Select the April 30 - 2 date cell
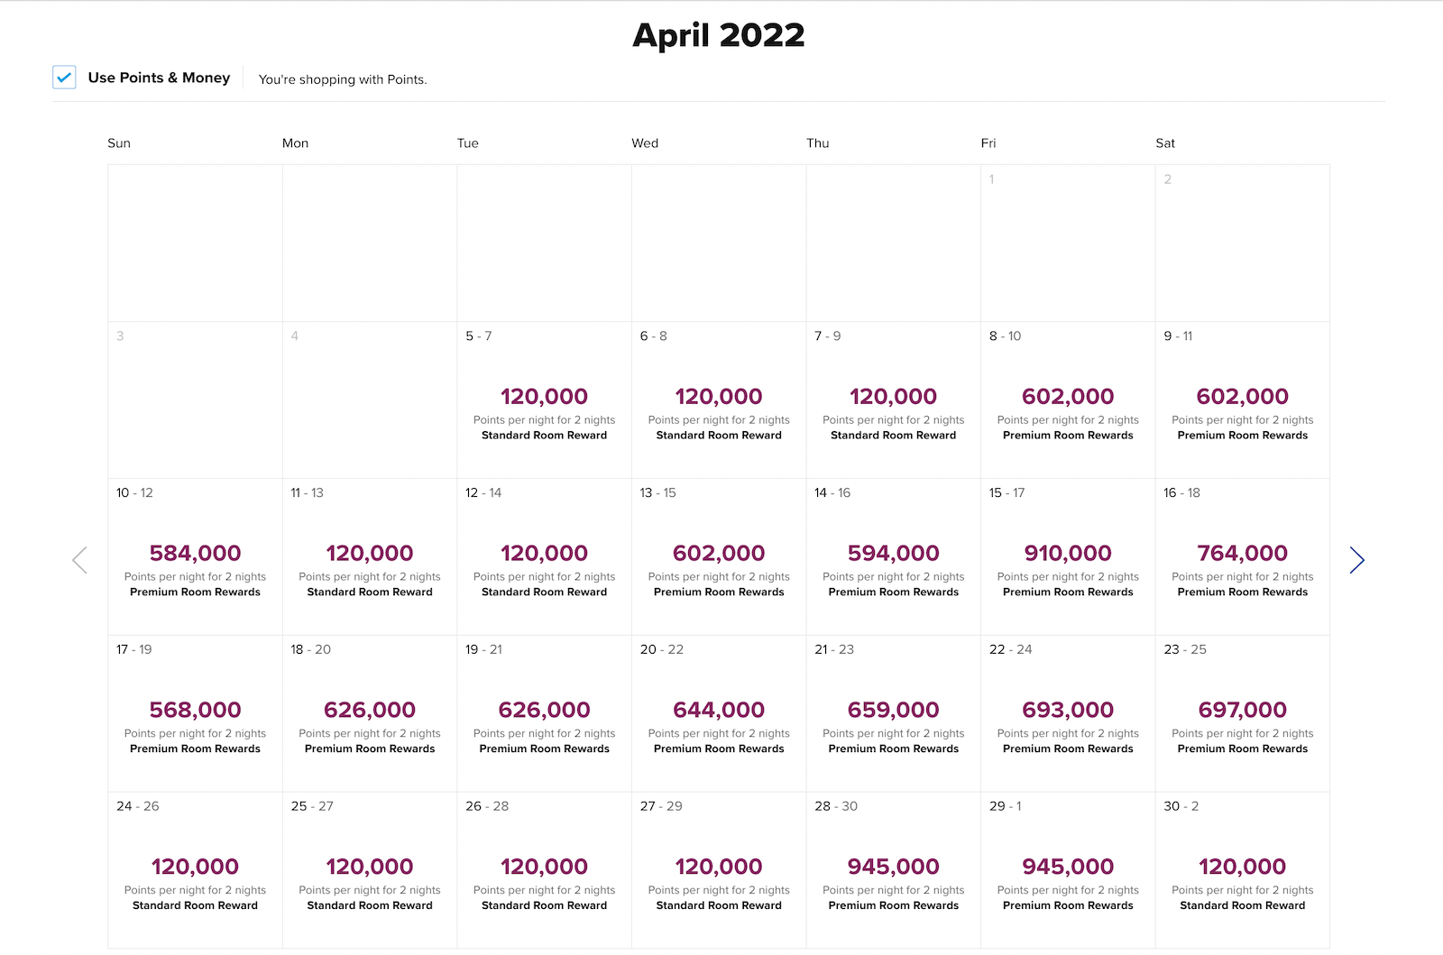Screen dimensions: 1443x955 pos(1242,870)
